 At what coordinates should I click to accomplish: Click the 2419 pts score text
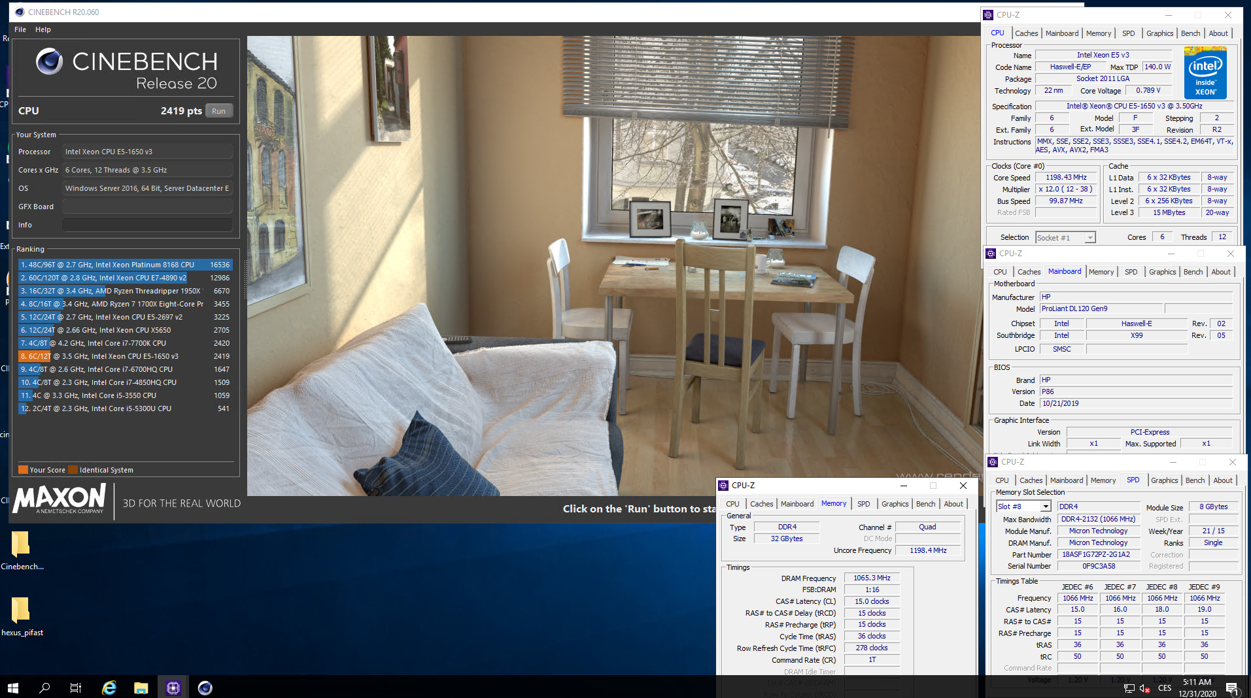click(181, 111)
